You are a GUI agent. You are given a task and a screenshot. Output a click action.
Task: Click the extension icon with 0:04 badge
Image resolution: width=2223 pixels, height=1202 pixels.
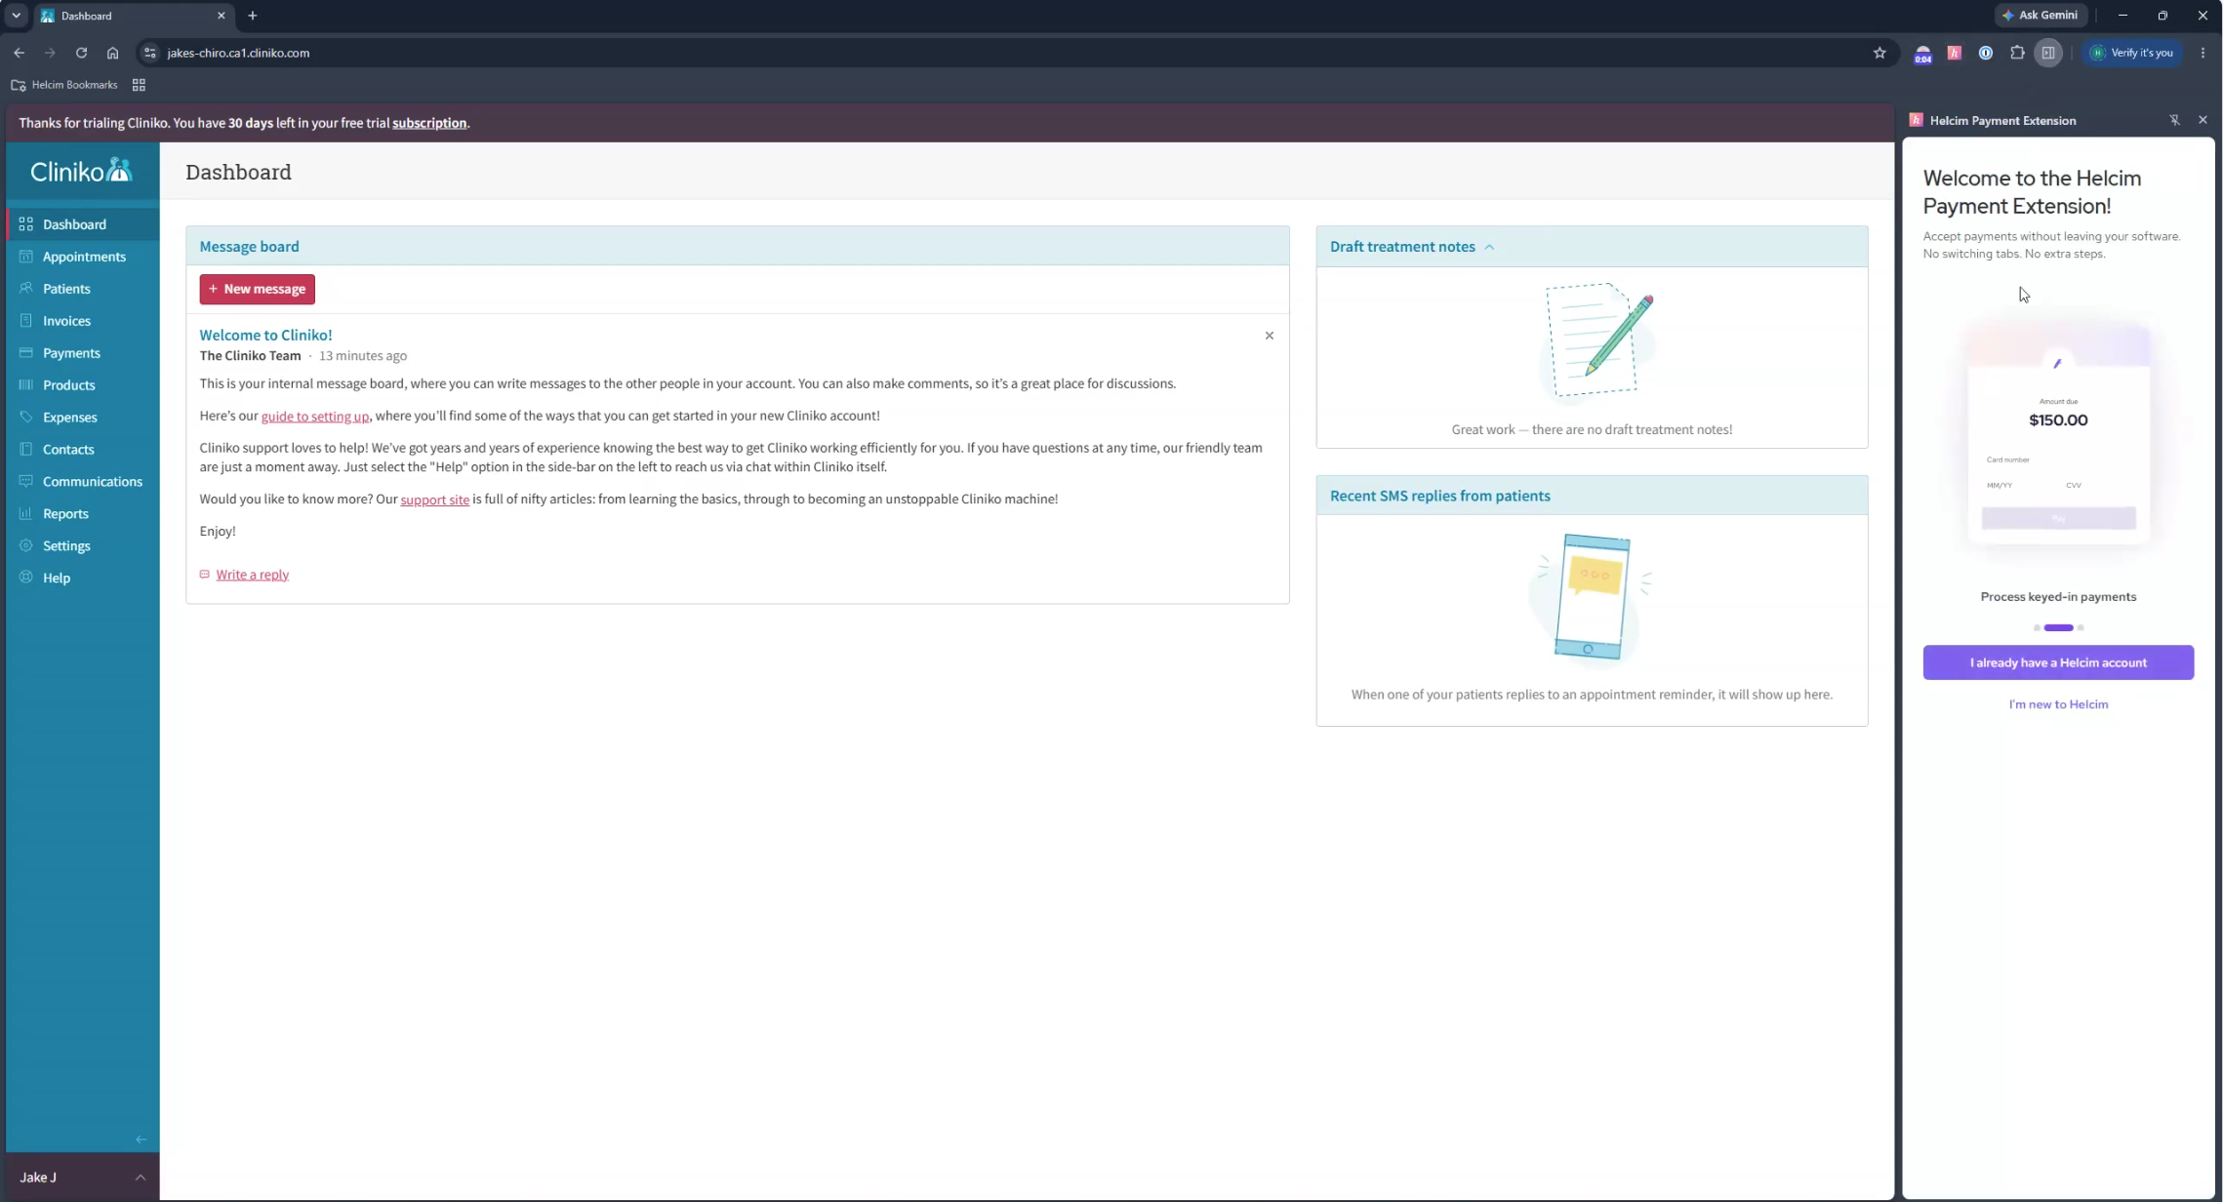click(x=1922, y=54)
